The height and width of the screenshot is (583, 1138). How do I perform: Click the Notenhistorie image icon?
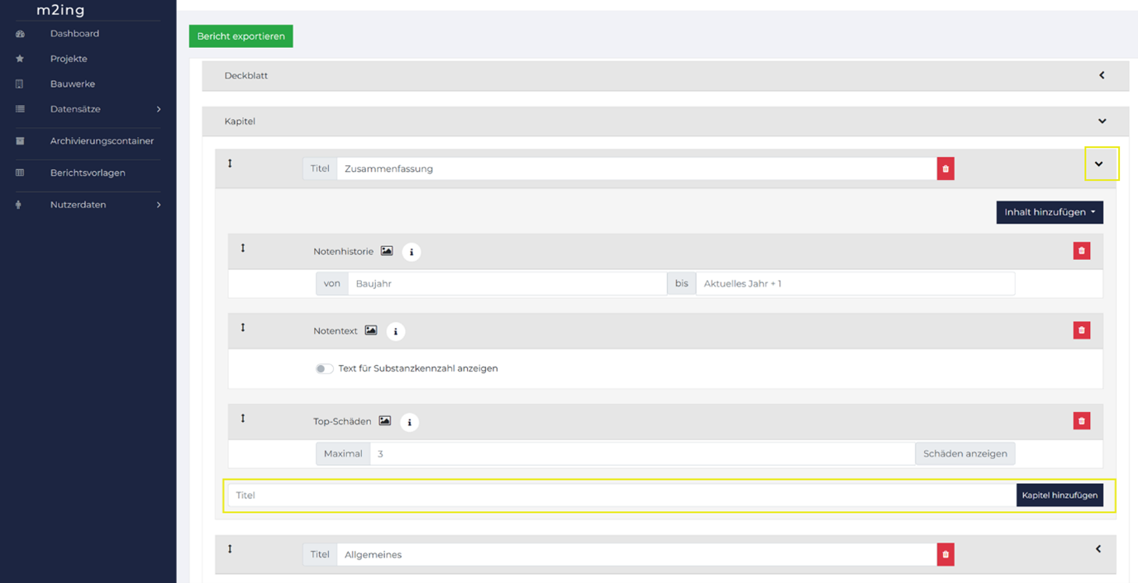click(387, 251)
